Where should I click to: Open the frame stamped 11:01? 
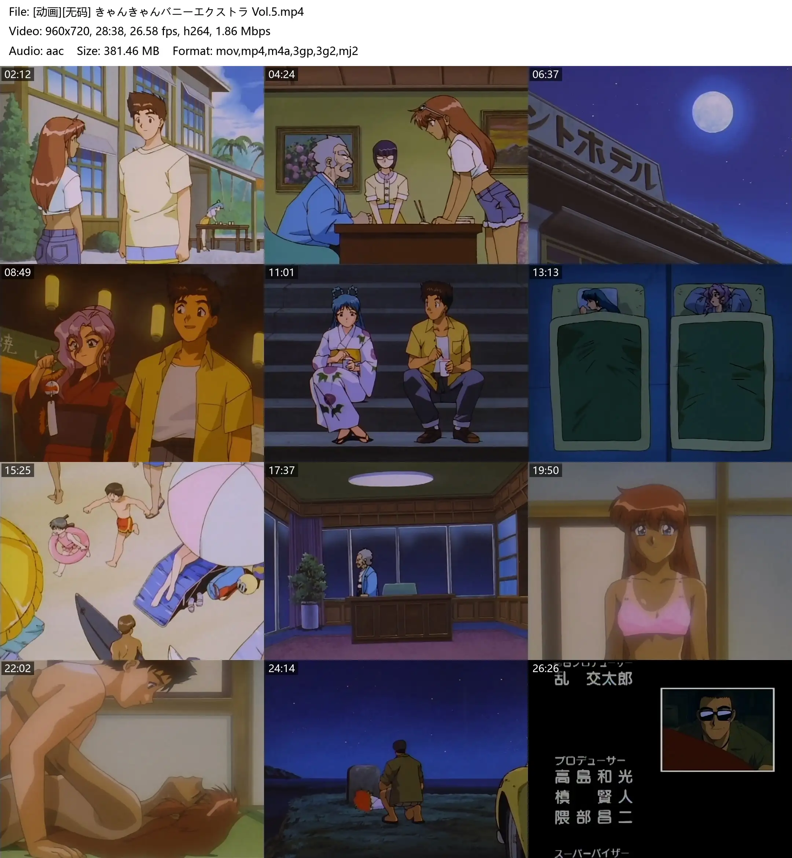pos(396,363)
